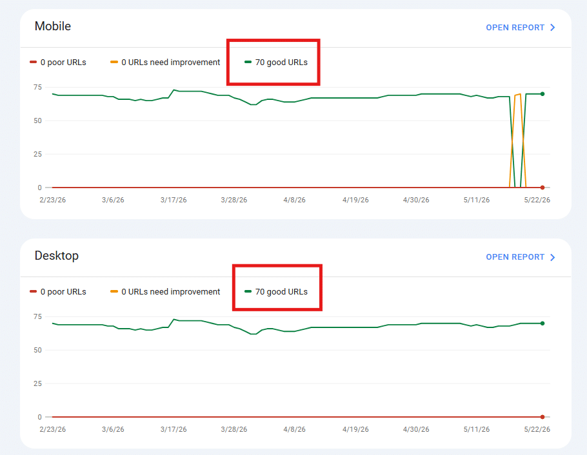
Task: Click the 25 axis value on Desktop chart
Action: (x=37, y=383)
